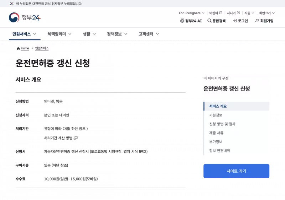Click the 신청서 row label

(x=21, y=152)
